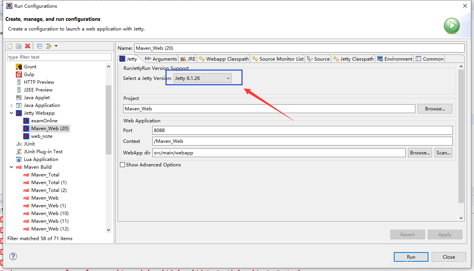Delete the selected launch configuration
This screenshot has height=271, width=474.
pyautogui.click(x=27, y=46)
